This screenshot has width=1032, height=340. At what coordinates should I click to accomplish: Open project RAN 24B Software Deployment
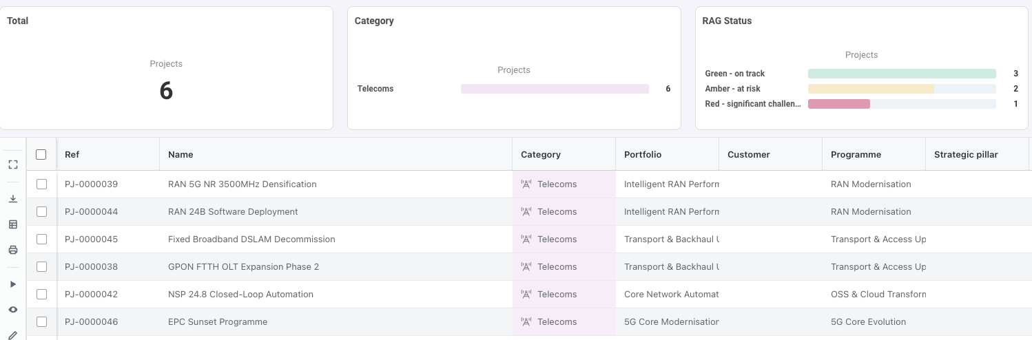(x=233, y=212)
